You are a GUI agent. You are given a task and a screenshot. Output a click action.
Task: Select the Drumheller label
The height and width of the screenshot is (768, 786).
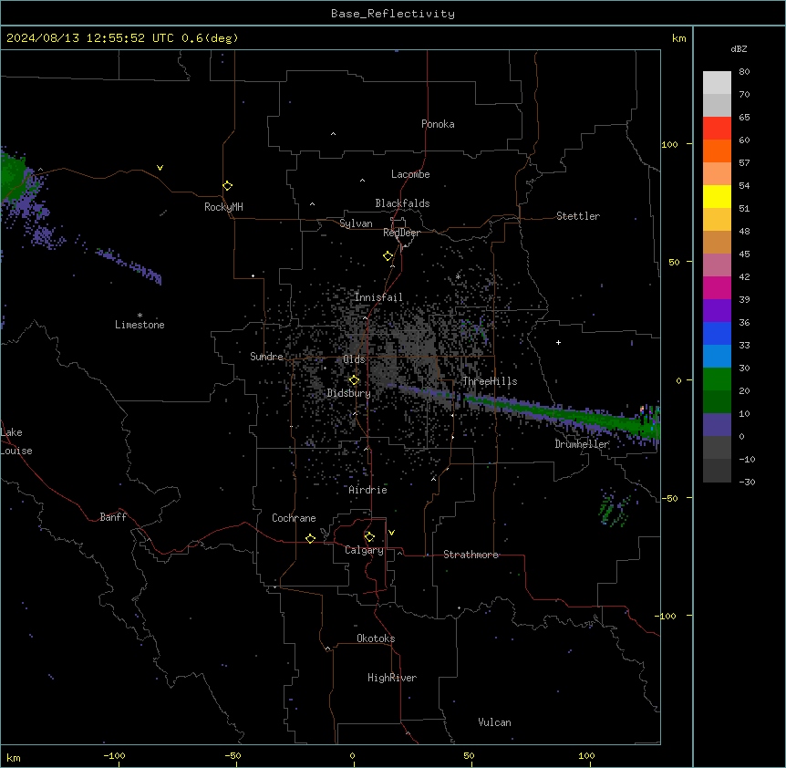582,444
